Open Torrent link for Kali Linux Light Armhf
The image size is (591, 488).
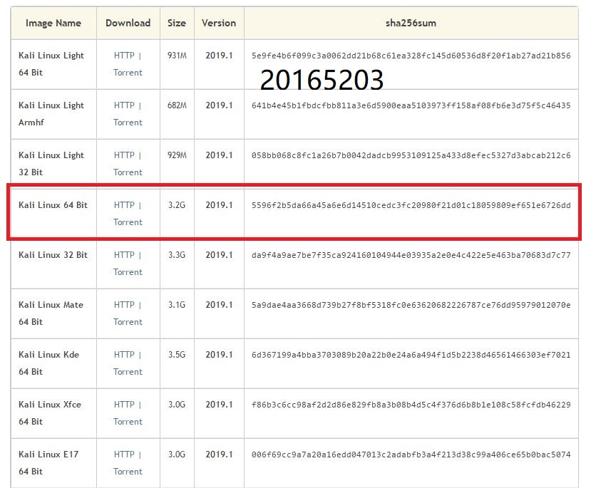[x=128, y=123]
